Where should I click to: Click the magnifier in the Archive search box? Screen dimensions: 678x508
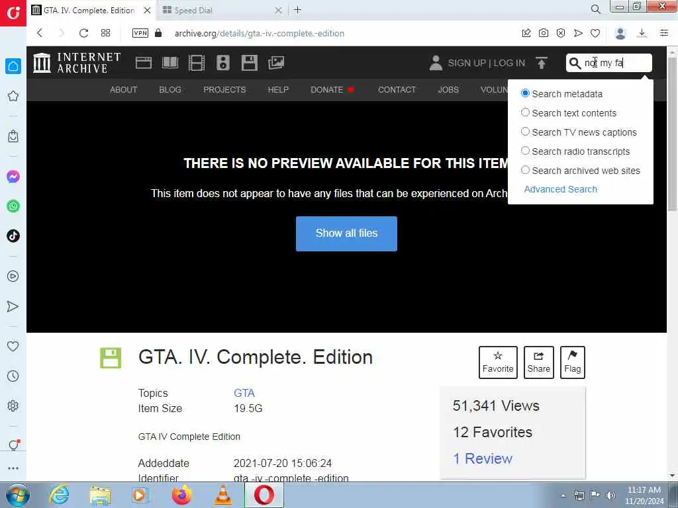pos(575,63)
